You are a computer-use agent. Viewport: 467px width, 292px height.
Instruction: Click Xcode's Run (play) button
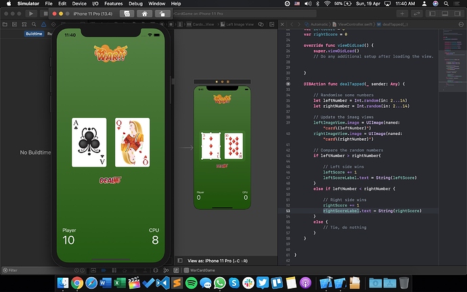pyautogui.click(x=30, y=14)
